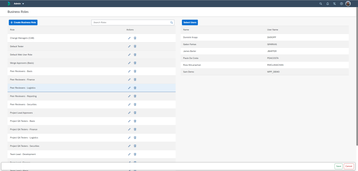The width and height of the screenshot is (358, 171).
Task: Open the Admin dropdown menu
Action: point(19,4)
